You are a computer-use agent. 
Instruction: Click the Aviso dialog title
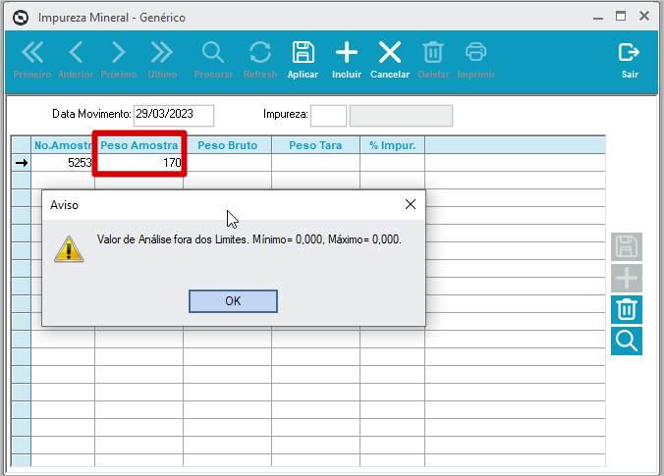(64, 205)
